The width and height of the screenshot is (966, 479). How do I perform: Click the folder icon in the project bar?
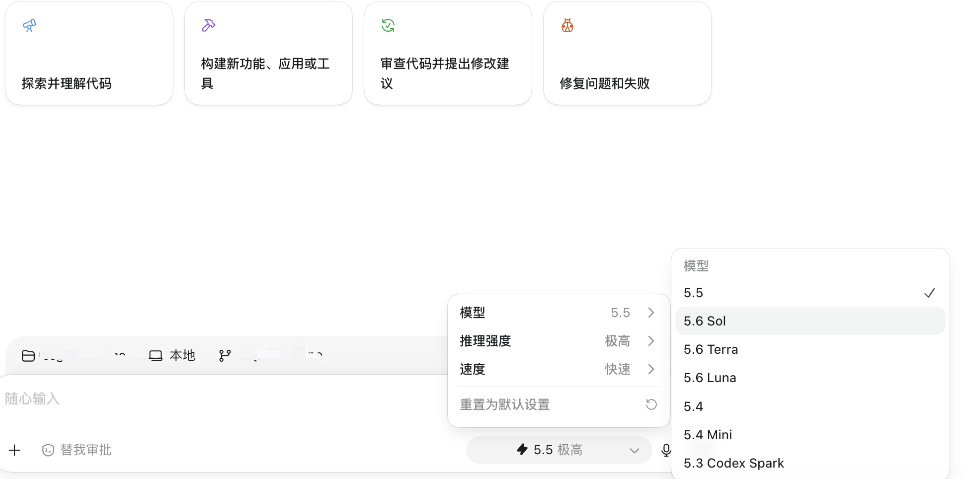click(28, 356)
